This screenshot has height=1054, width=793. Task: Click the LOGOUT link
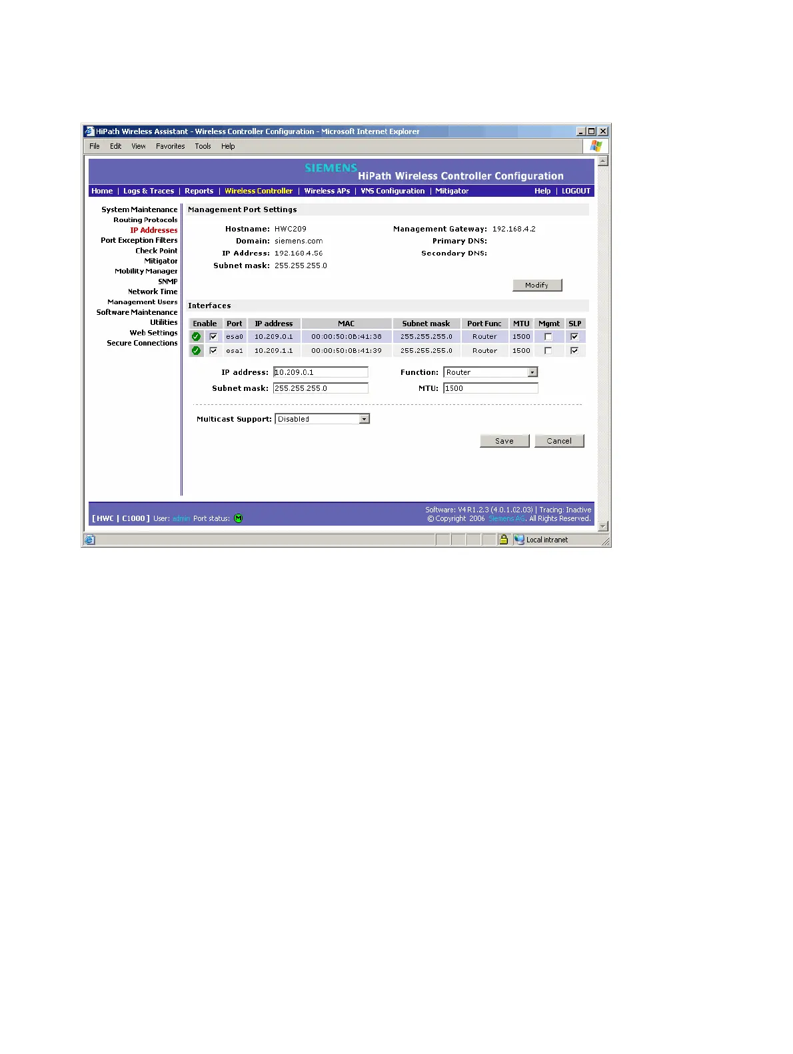click(x=576, y=191)
